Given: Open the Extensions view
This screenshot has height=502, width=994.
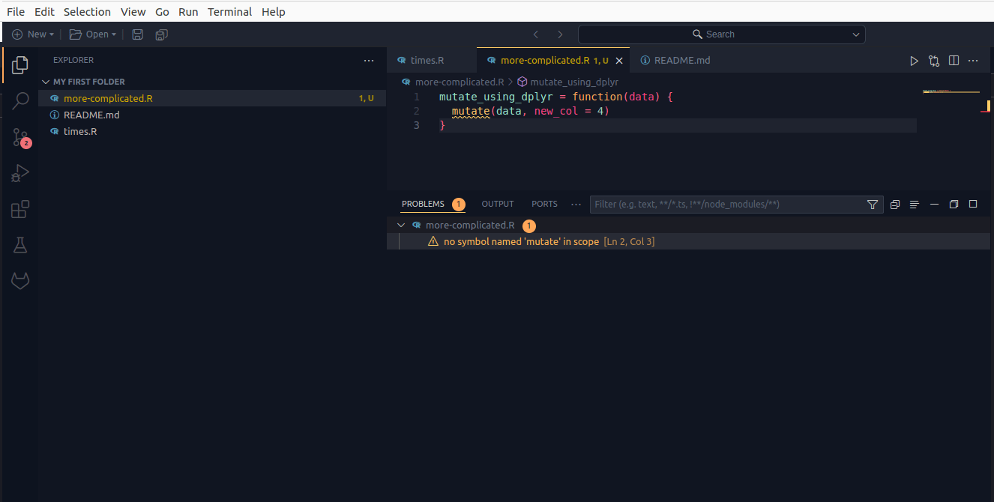Looking at the screenshot, I should pos(20,210).
